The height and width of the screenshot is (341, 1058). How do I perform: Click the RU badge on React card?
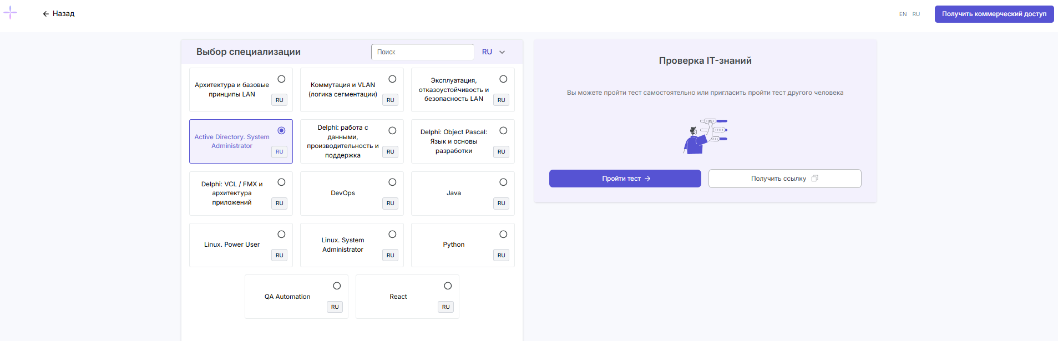(x=446, y=307)
